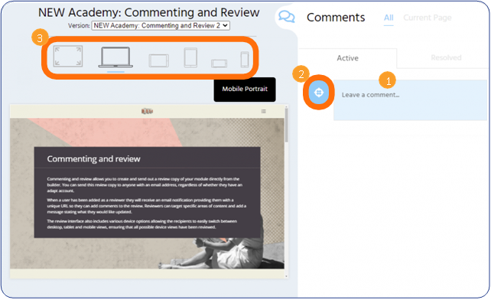The height and width of the screenshot is (300, 491).
Task: Open the Resolved comments tab
Action: [x=446, y=57]
